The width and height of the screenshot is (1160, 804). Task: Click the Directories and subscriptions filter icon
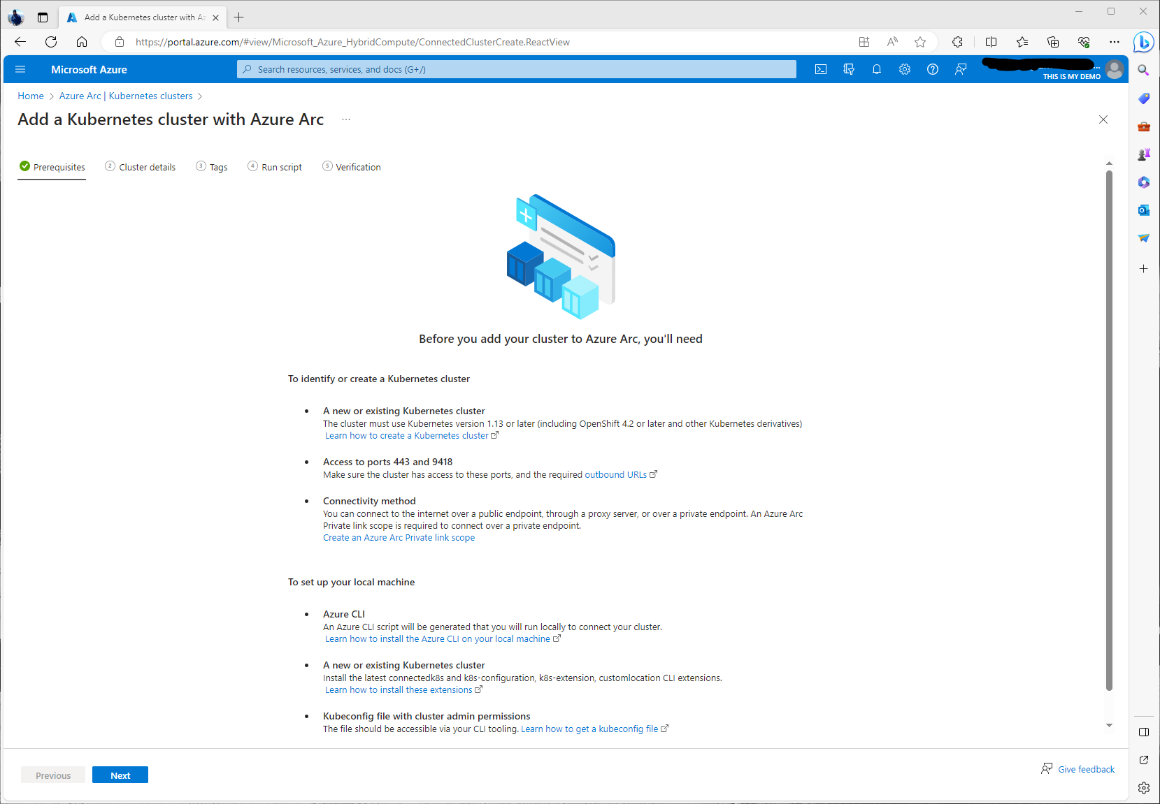[849, 69]
